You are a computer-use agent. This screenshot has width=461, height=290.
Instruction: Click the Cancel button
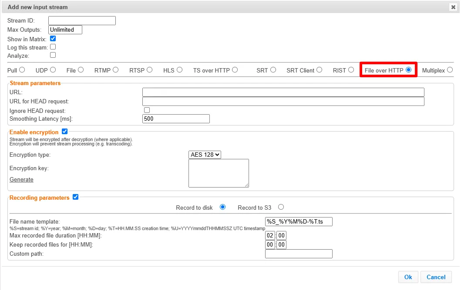click(436, 277)
